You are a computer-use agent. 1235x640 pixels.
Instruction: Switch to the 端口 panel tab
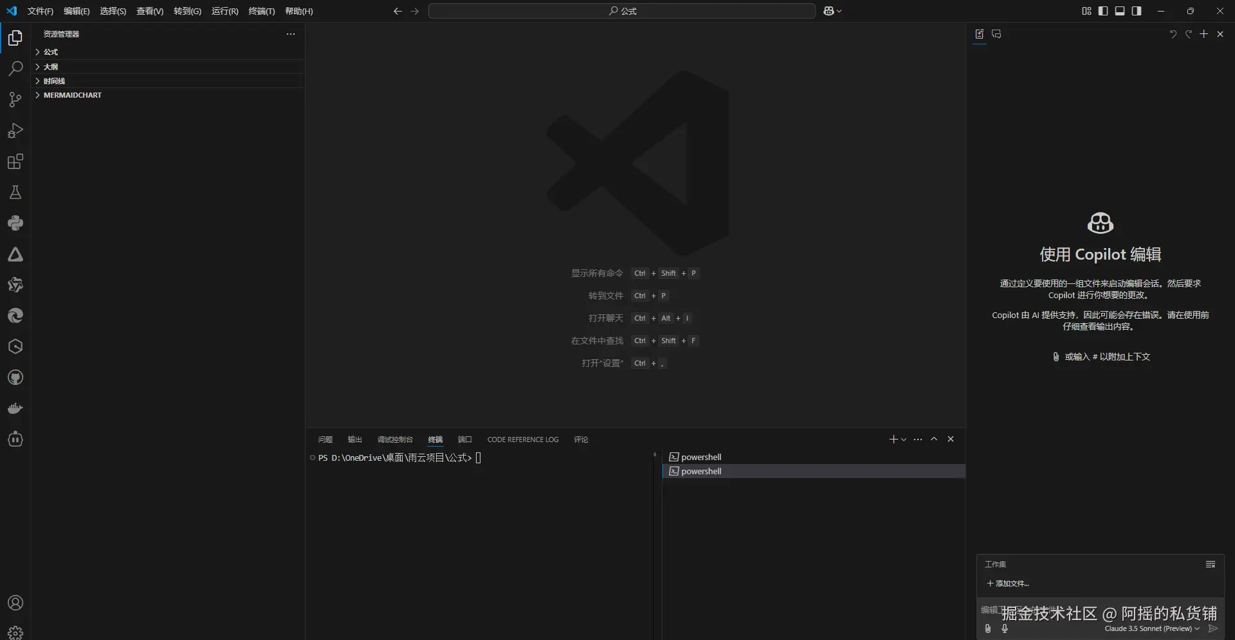(x=465, y=440)
